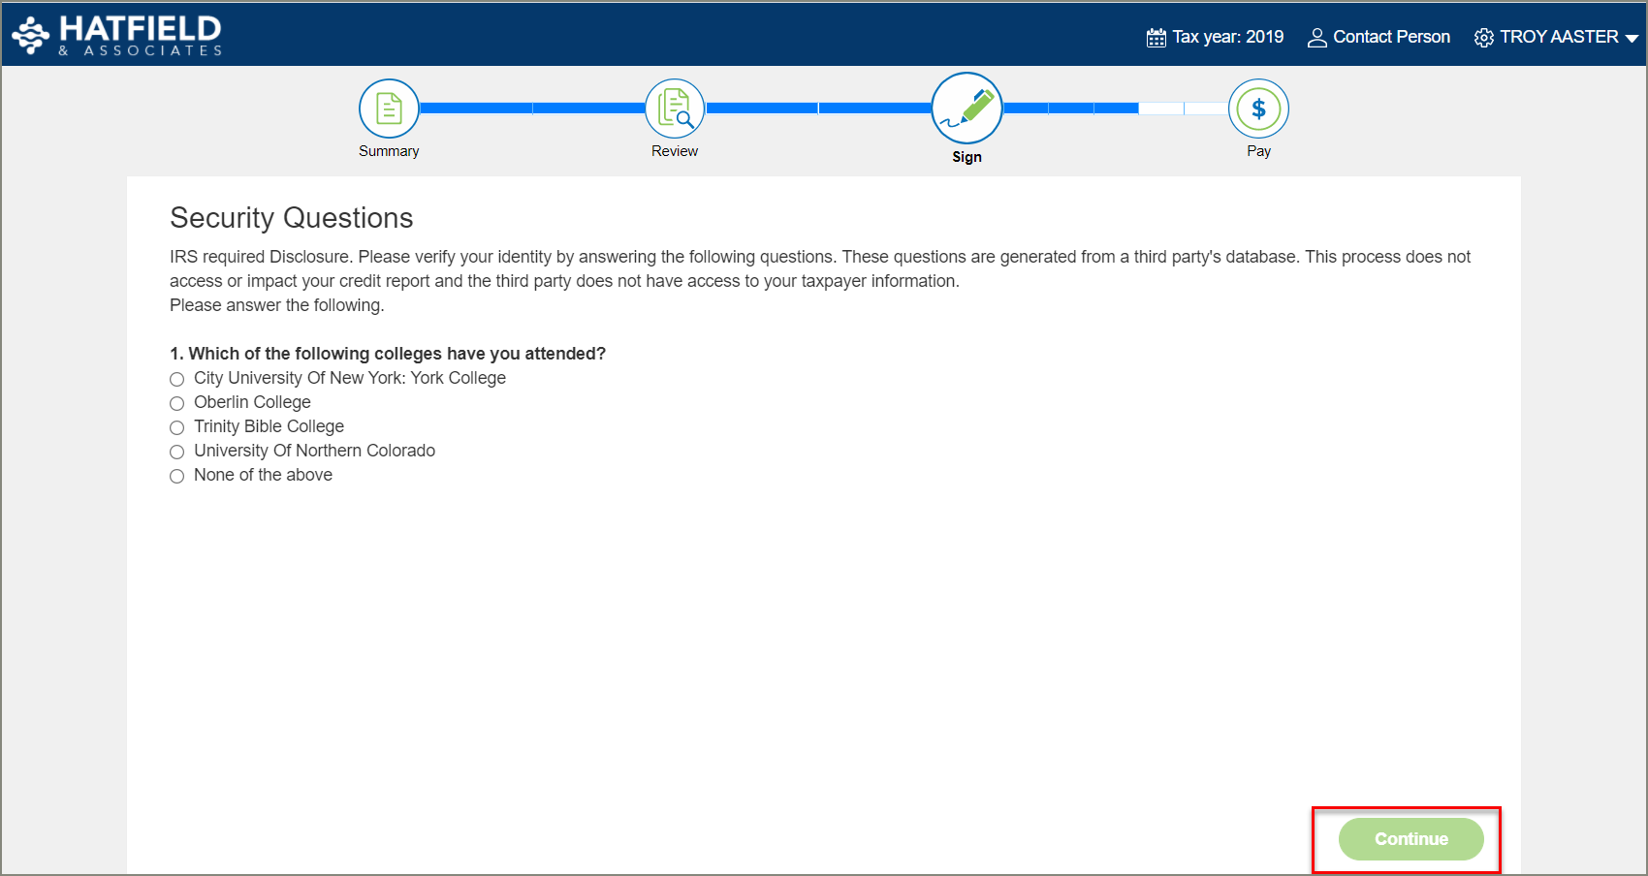The height and width of the screenshot is (876, 1648).
Task: Select University Of Northern Colorado
Action: [176, 452]
